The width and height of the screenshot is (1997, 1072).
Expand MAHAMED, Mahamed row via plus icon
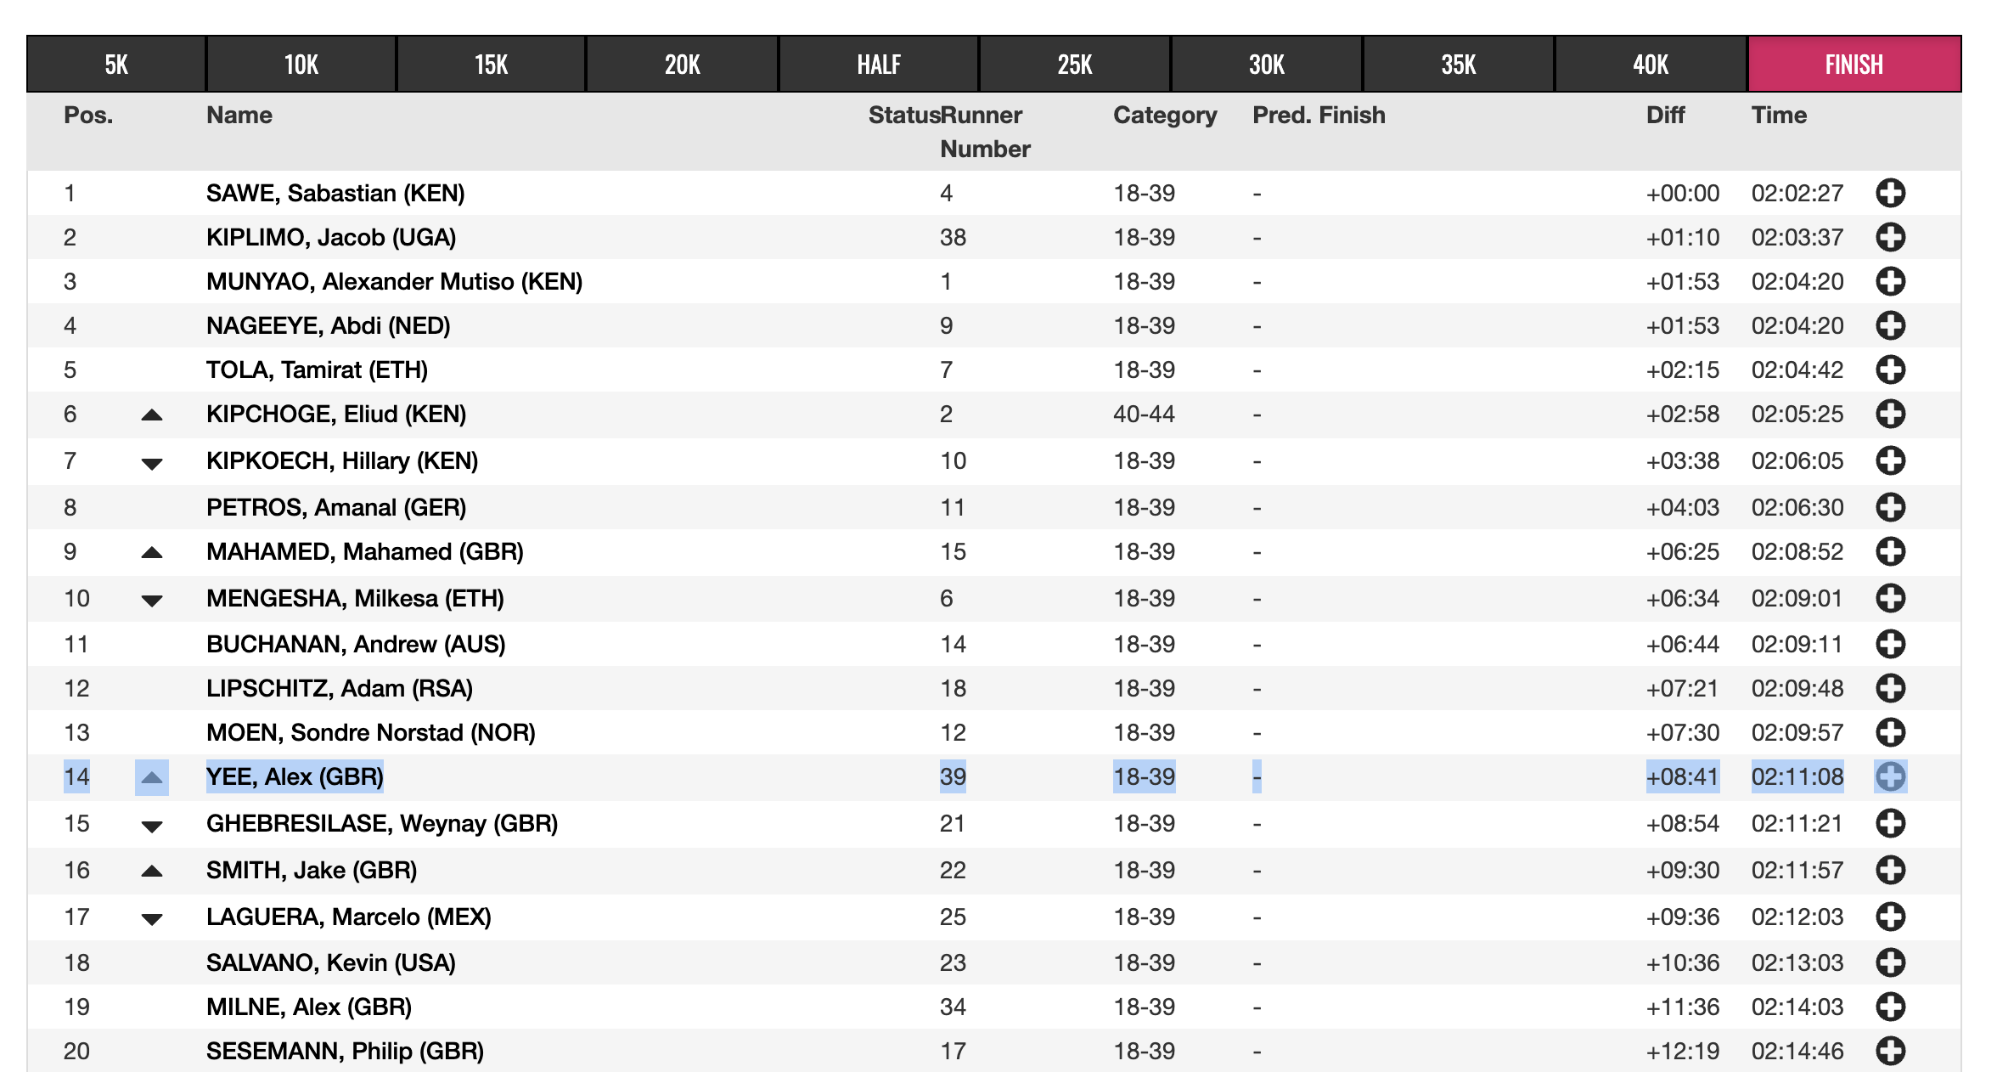point(1890,551)
